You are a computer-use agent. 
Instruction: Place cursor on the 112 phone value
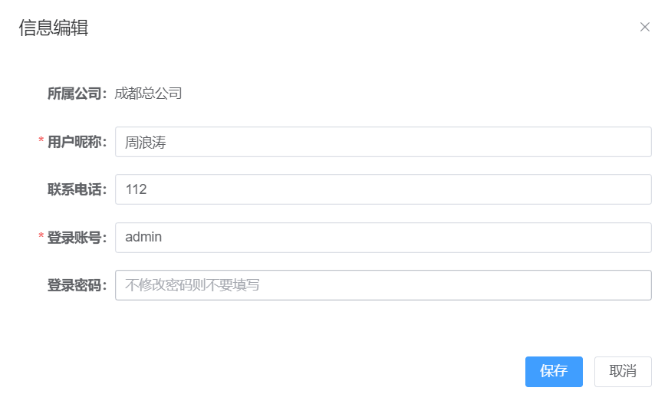pyautogui.click(x=136, y=189)
